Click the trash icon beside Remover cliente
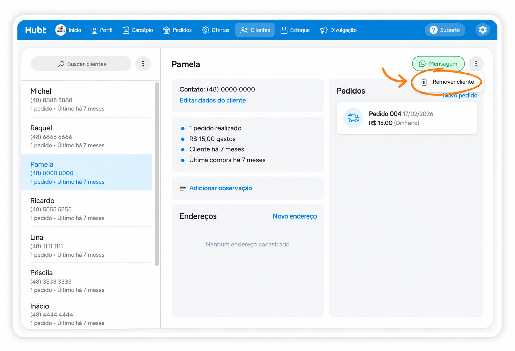Screen dimensions: 515x351 [x=424, y=82]
